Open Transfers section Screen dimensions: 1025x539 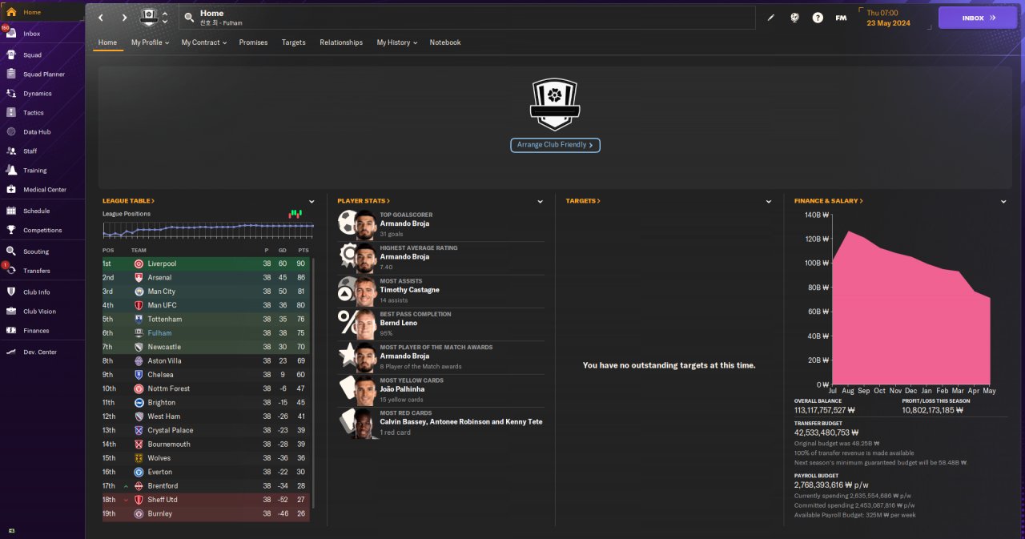click(x=37, y=271)
